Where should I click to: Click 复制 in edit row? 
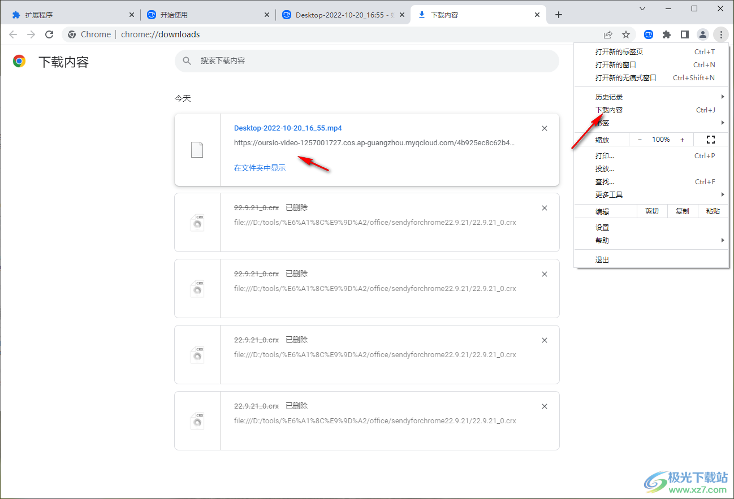tap(683, 211)
